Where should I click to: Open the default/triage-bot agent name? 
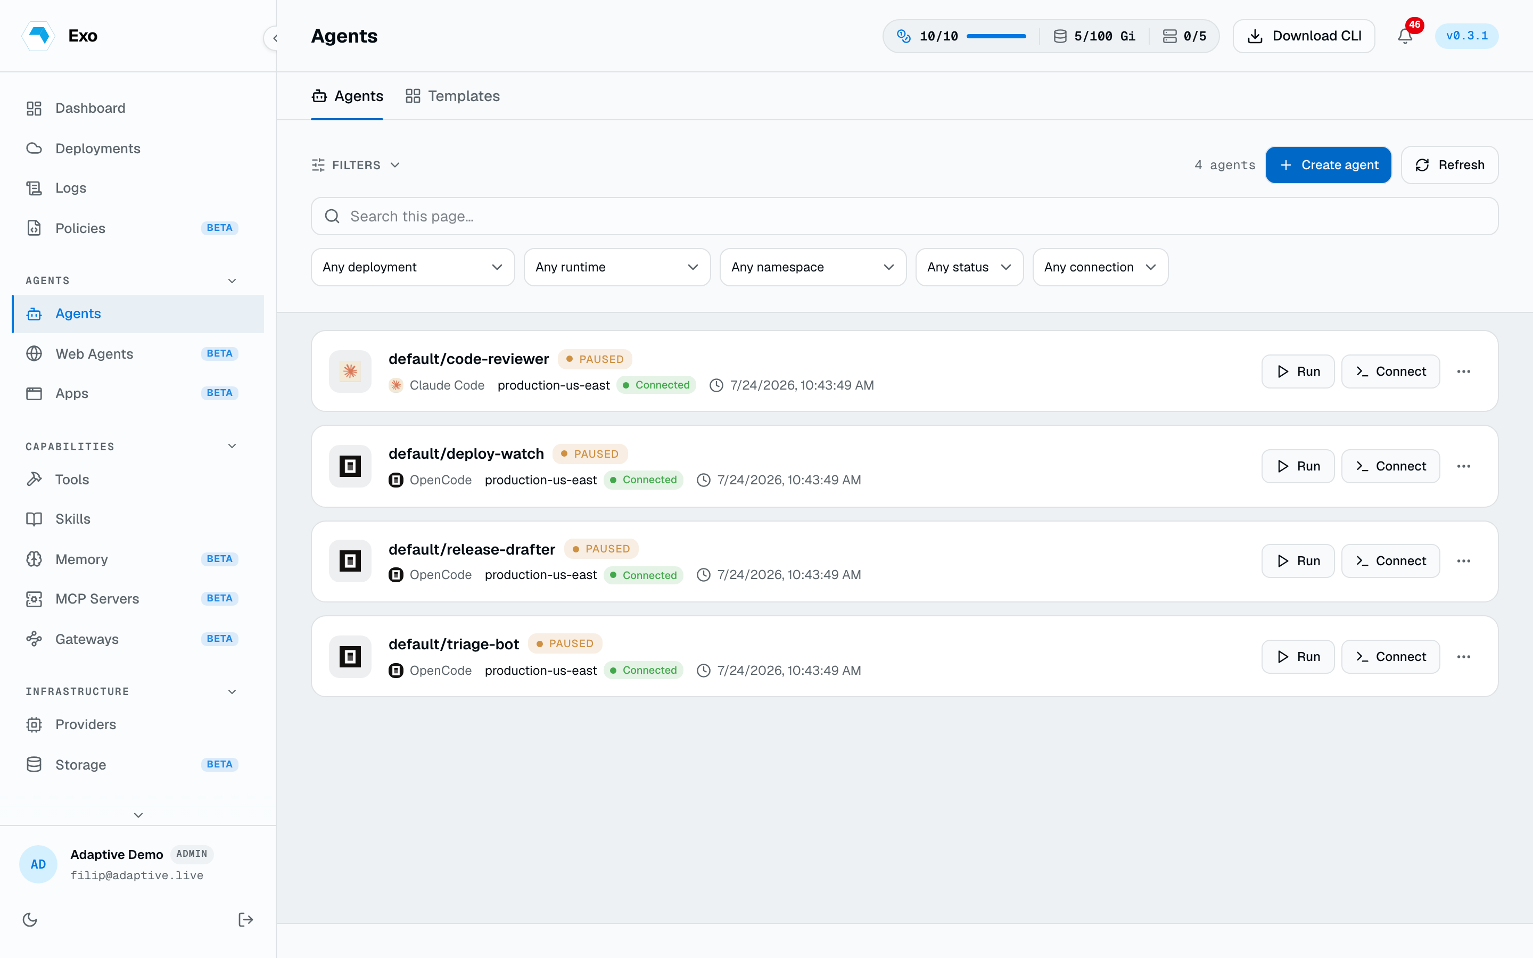tap(454, 645)
